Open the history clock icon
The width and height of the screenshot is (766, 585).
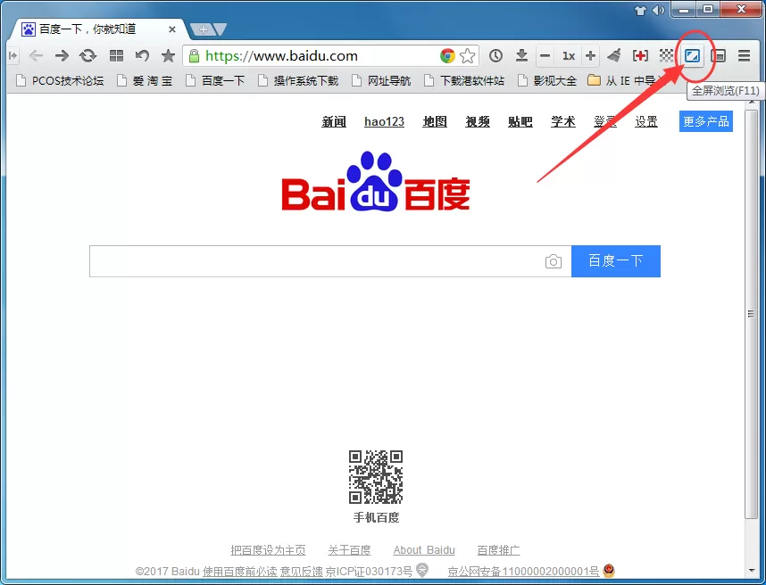(x=495, y=55)
